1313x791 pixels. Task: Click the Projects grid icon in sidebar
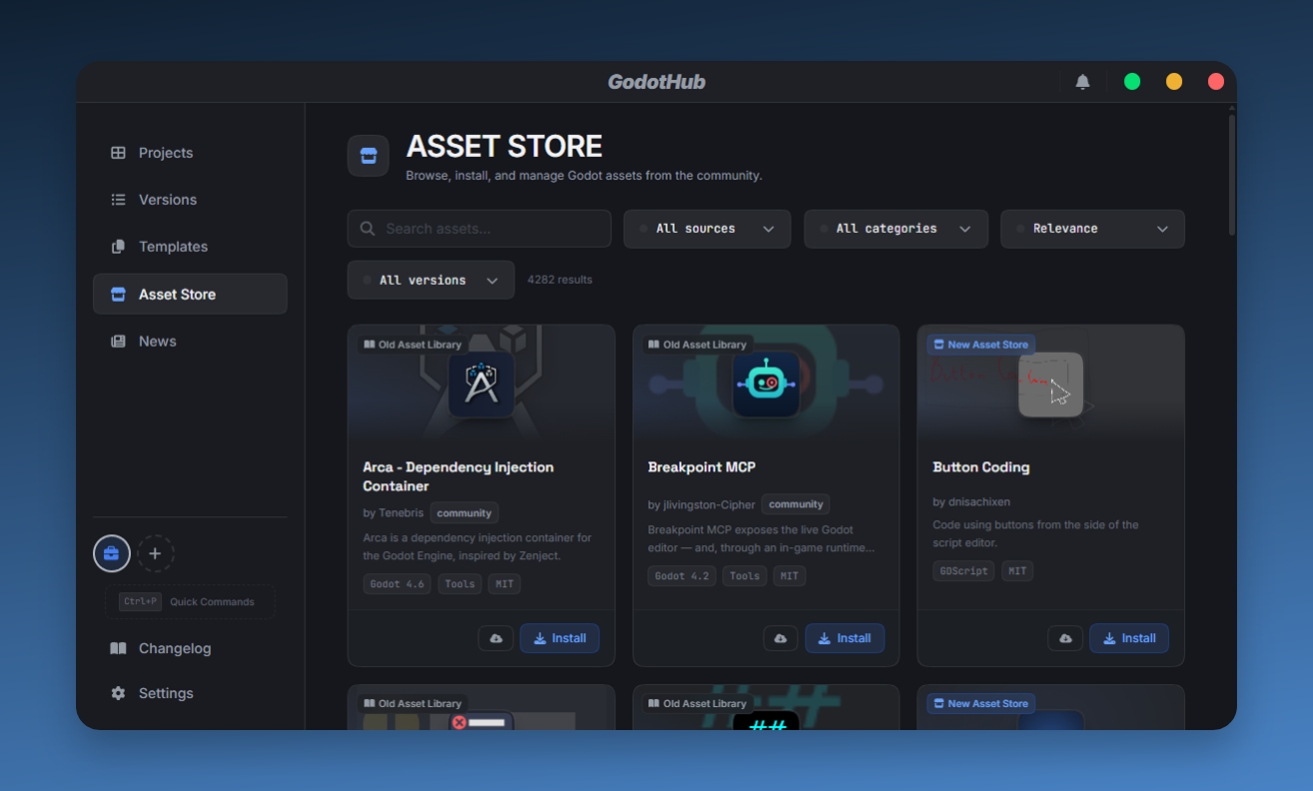pos(118,153)
